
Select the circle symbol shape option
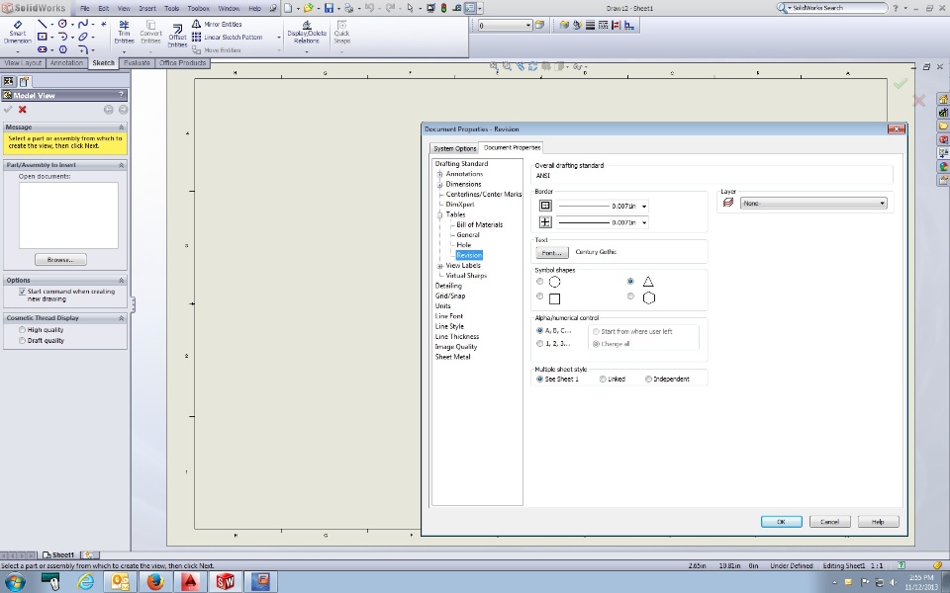pyautogui.click(x=540, y=282)
